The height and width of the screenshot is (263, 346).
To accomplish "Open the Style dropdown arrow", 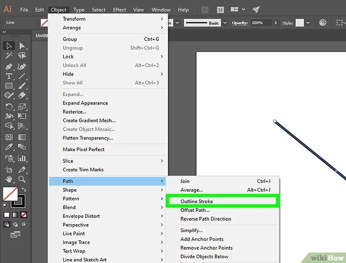I will pos(308,23).
